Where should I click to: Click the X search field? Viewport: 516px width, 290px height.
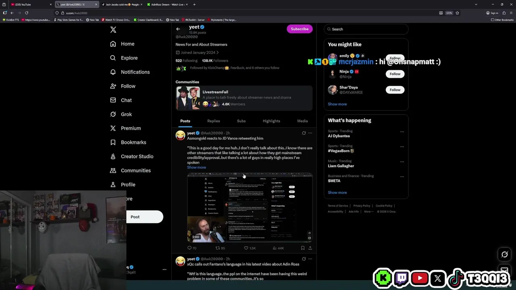366,29
